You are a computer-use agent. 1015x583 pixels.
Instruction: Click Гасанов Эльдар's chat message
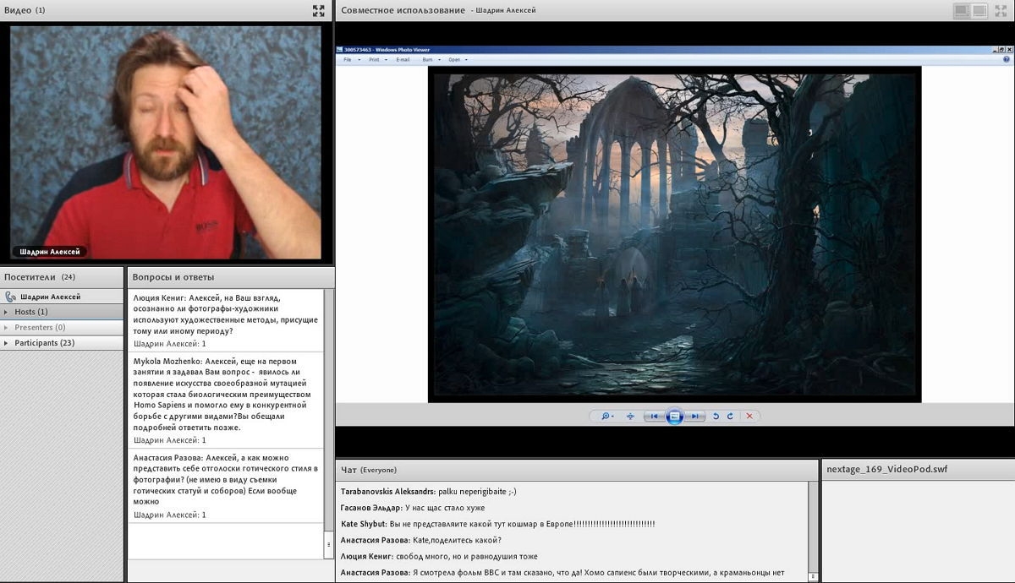413,508
